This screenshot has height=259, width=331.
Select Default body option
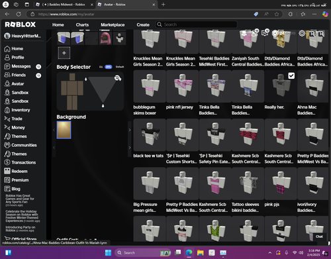(x=120, y=67)
